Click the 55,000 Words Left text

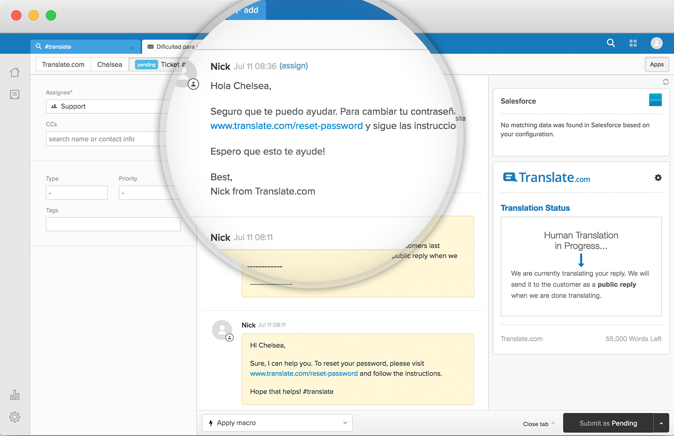click(x=633, y=338)
